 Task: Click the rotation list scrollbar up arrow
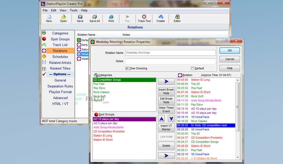coord(238,80)
